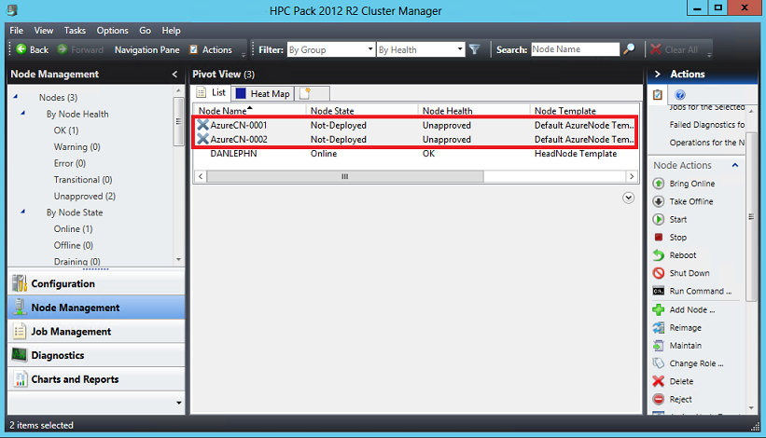Click the search magnifier icon
Viewport: 766px width, 438px height.
point(630,49)
